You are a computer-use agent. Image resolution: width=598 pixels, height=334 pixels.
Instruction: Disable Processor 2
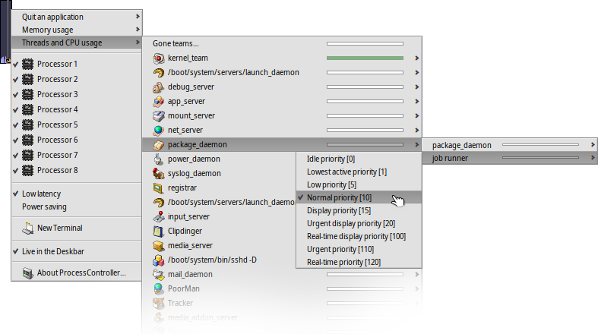click(x=76, y=79)
